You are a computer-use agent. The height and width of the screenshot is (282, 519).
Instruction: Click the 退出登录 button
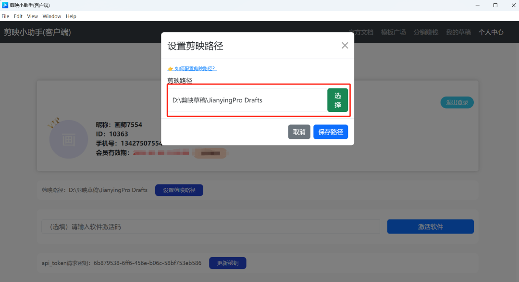[x=457, y=102]
